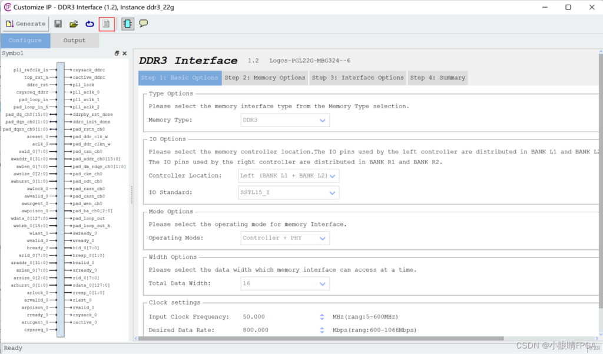Switch to the Output tab
This screenshot has width=603, height=354.
[x=74, y=41]
